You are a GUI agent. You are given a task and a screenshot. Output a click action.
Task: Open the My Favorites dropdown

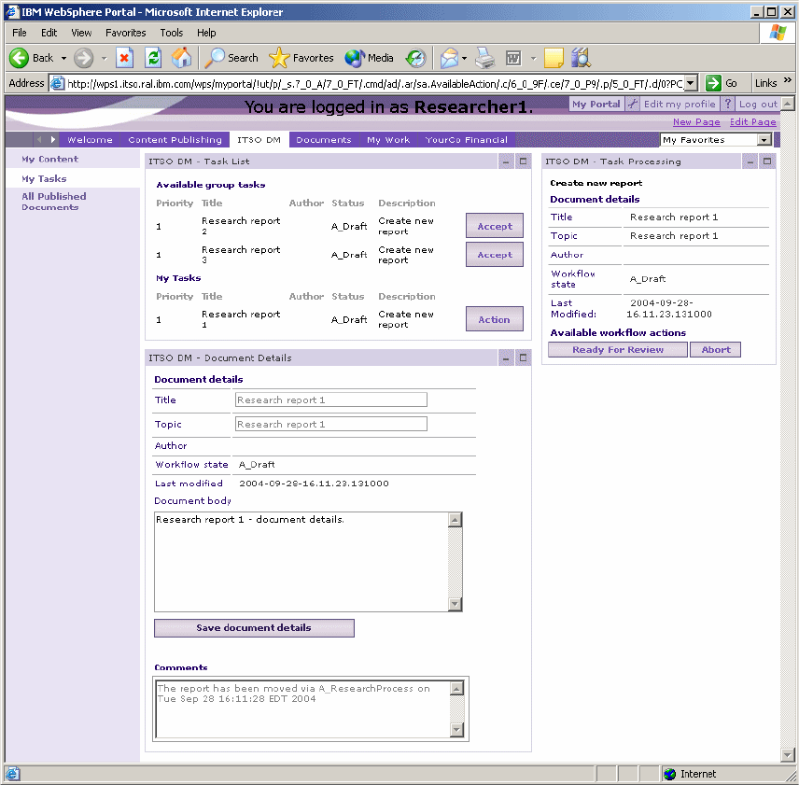[764, 140]
